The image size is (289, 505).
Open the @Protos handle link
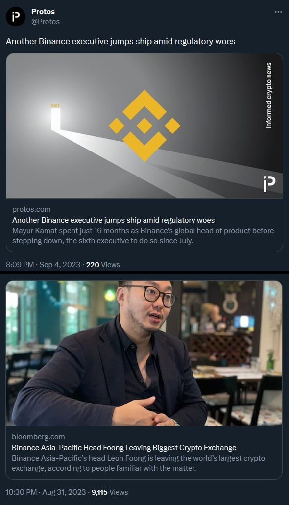(46, 22)
